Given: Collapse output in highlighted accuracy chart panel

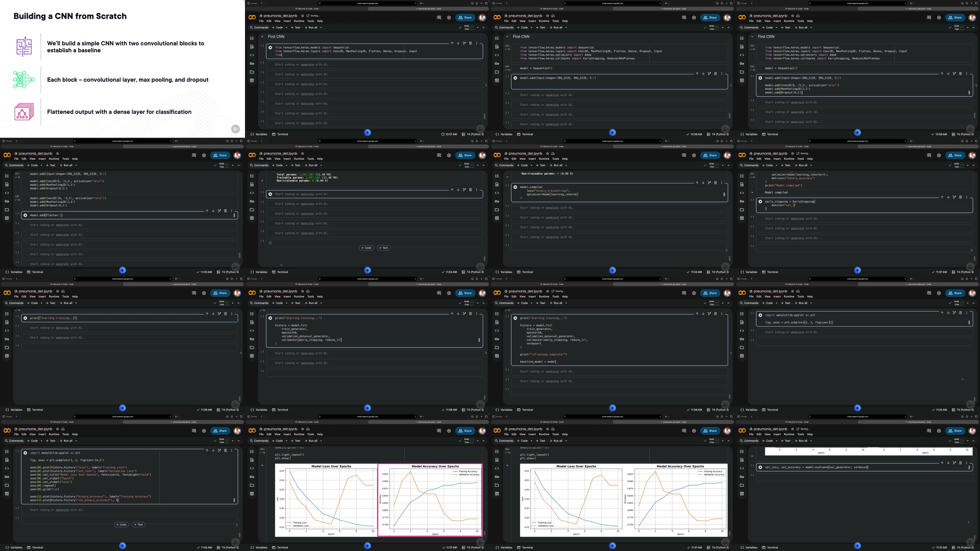Looking at the screenshot, I should point(262,465).
